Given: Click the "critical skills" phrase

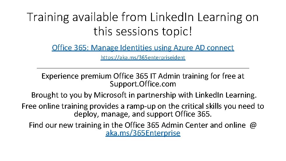Looking at the screenshot, I should [x=189, y=106].
